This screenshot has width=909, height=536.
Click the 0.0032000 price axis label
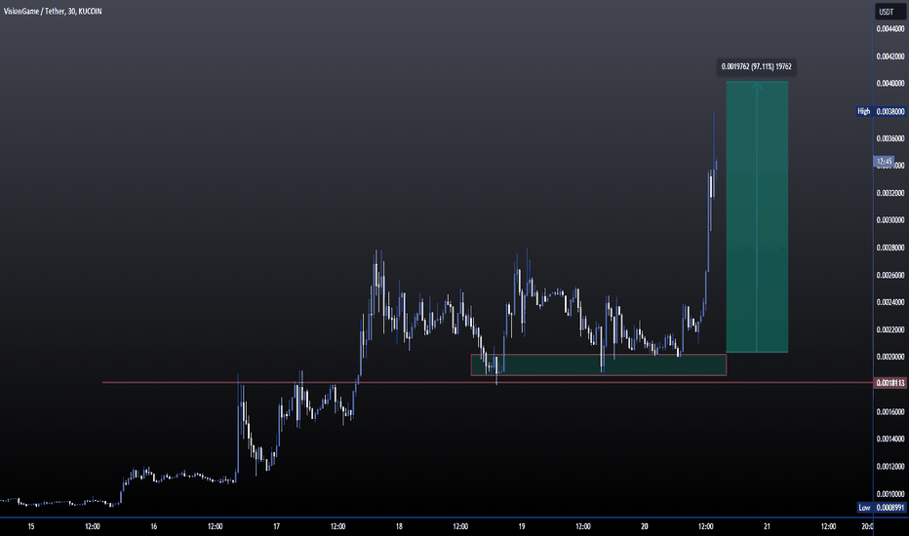coord(889,193)
